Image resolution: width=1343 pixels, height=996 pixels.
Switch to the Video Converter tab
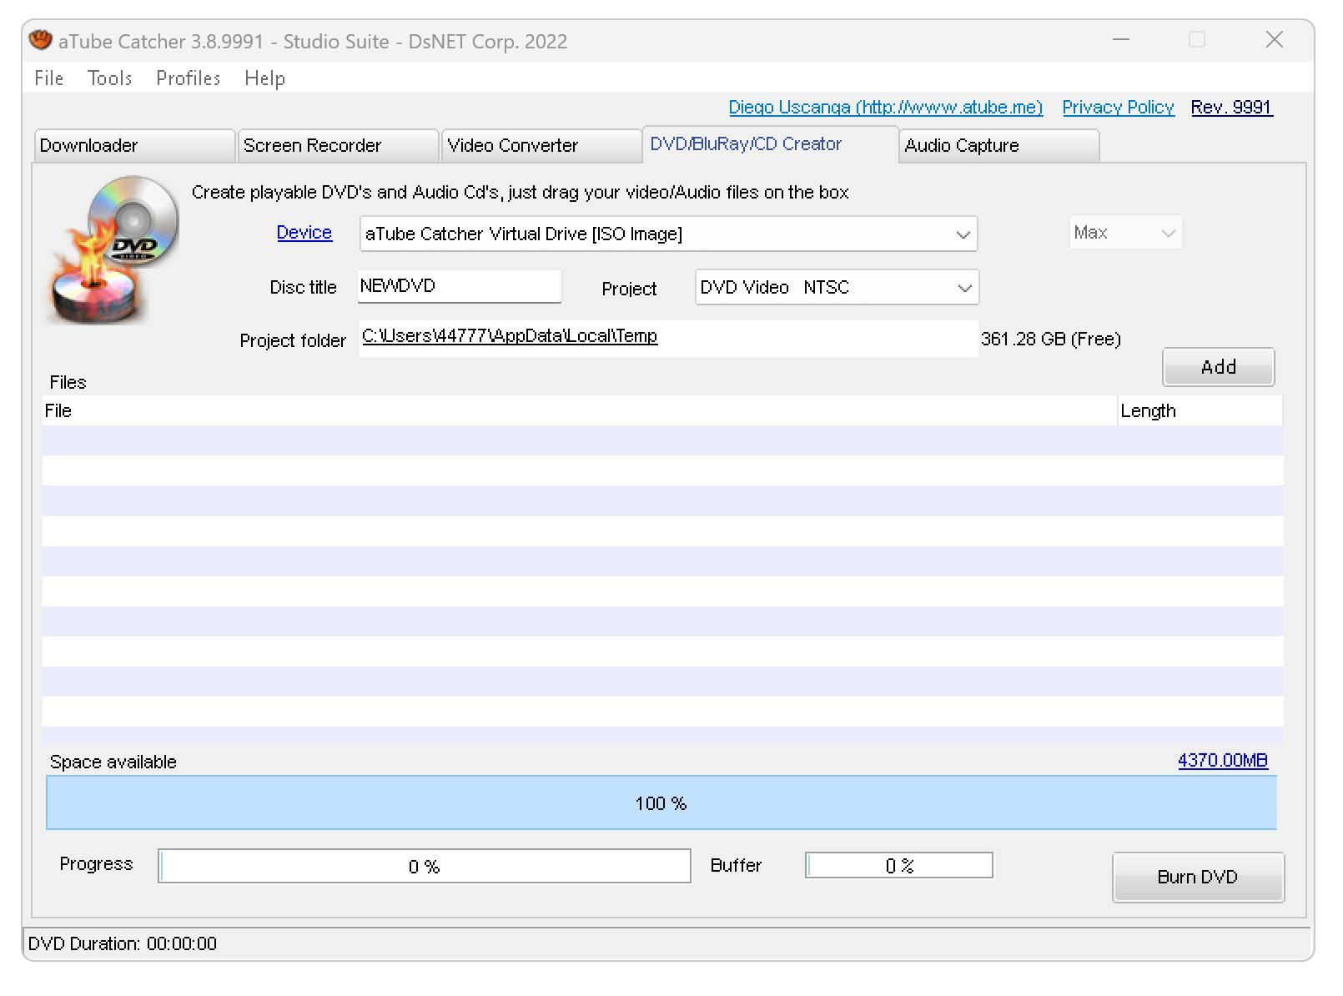coord(541,146)
